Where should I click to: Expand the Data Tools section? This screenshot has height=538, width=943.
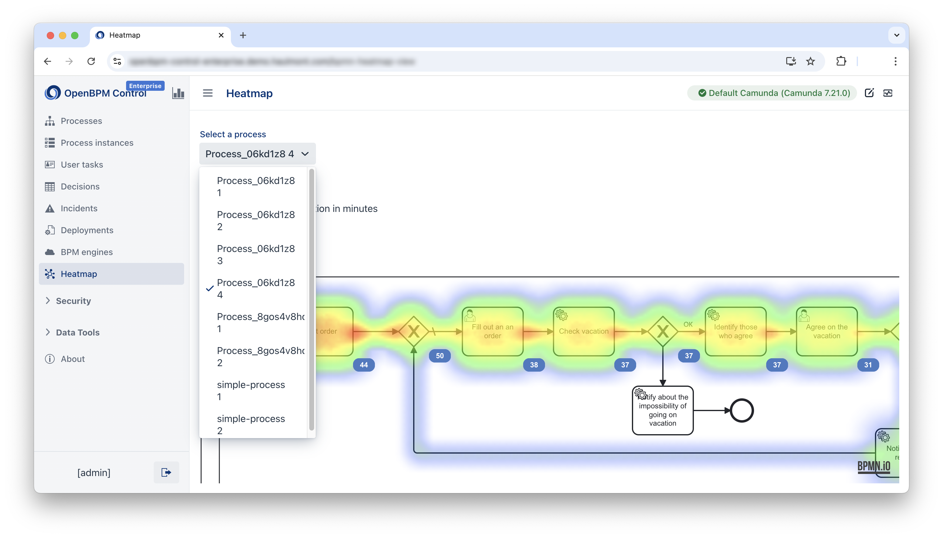click(78, 332)
